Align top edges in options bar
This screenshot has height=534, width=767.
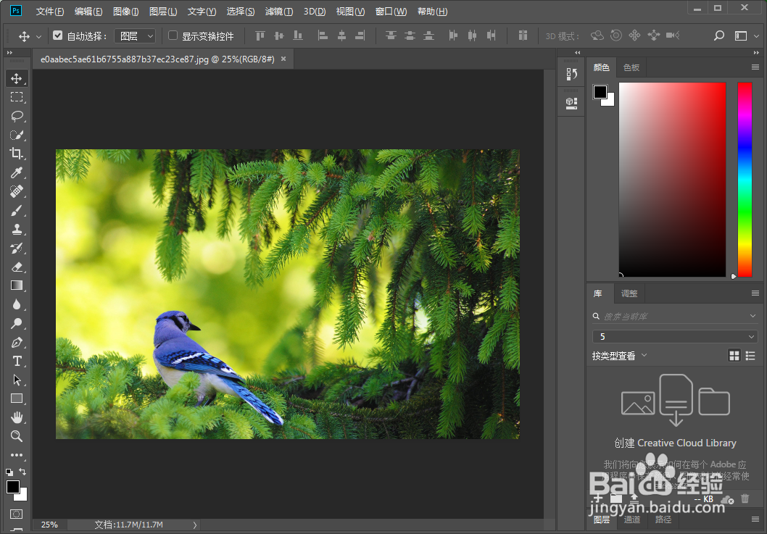(260, 36)
